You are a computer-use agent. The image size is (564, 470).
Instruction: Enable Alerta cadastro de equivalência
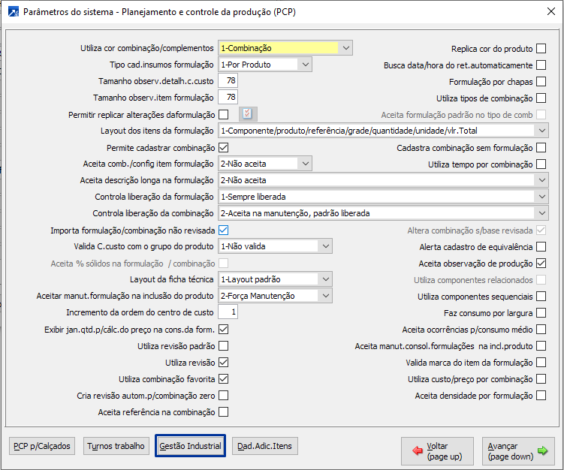tap(541, 247)
